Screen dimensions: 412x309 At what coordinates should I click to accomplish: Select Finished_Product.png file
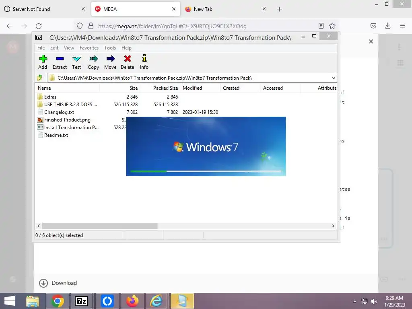coord(67,120)
